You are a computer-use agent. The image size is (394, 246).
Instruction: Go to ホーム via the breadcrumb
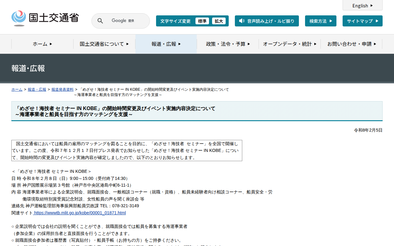17,89
